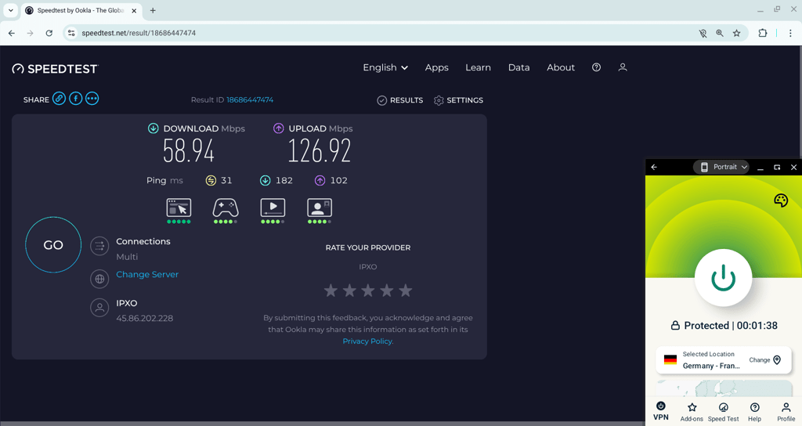The width and height of the screenshot is (802, 426).
Task: Open the Learn menu
Action: click(x=479, y=67)
